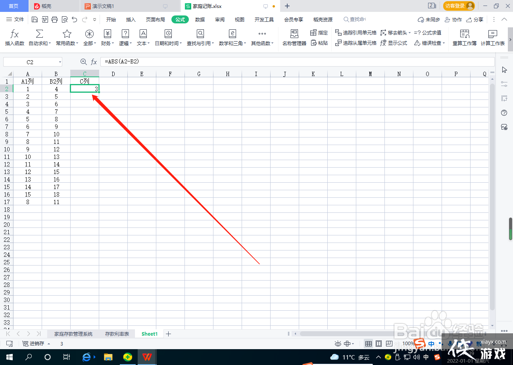Click the AutoSum (自动求和) sigma icon
Screen dimensions: 513x365
(40, 34)
